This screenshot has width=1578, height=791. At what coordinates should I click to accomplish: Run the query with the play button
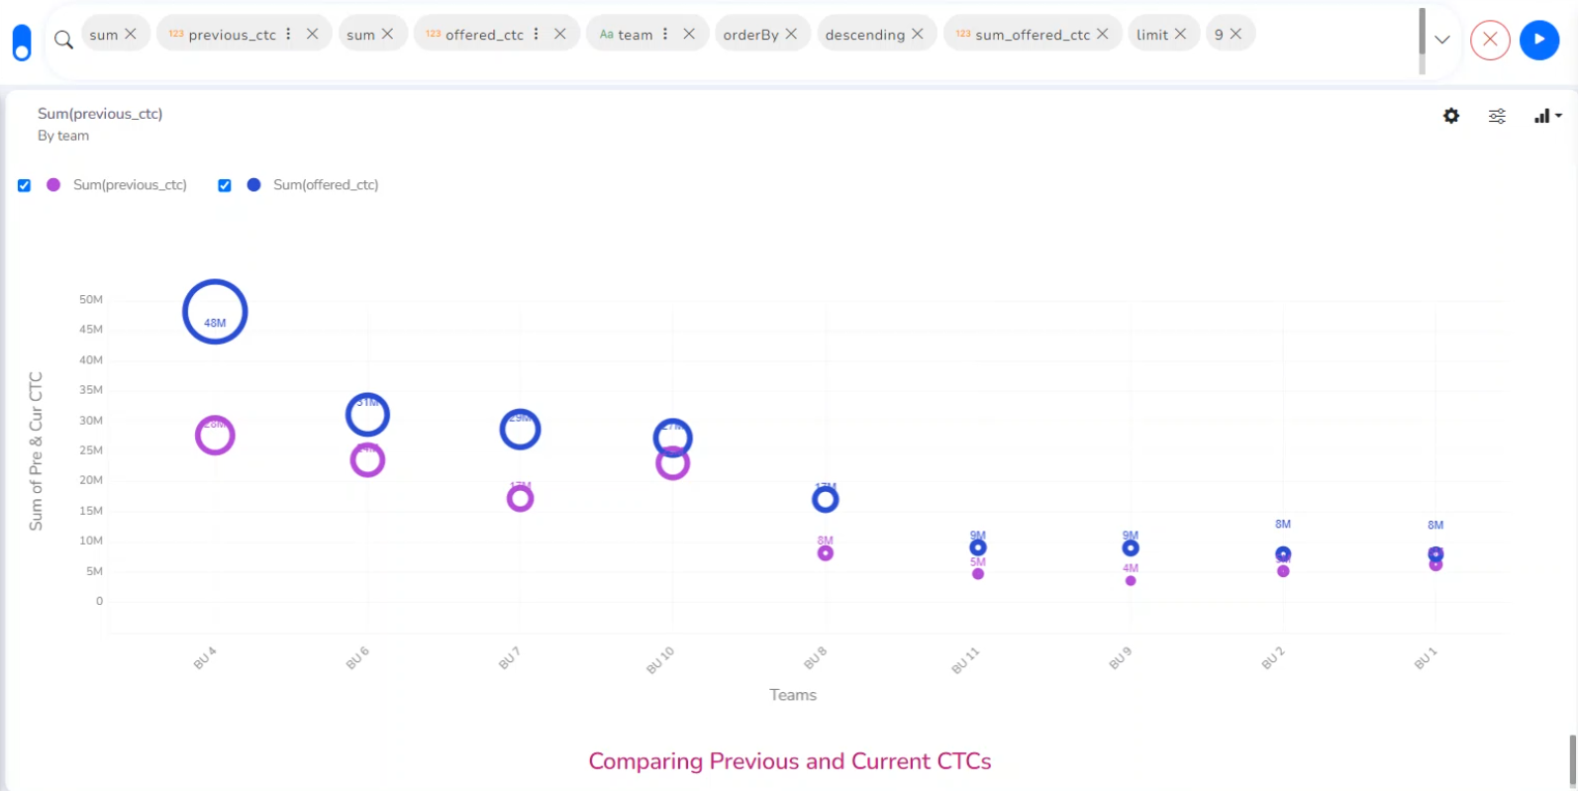tap(1538, 40)
